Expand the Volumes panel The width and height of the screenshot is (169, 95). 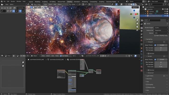click(149, 79)
